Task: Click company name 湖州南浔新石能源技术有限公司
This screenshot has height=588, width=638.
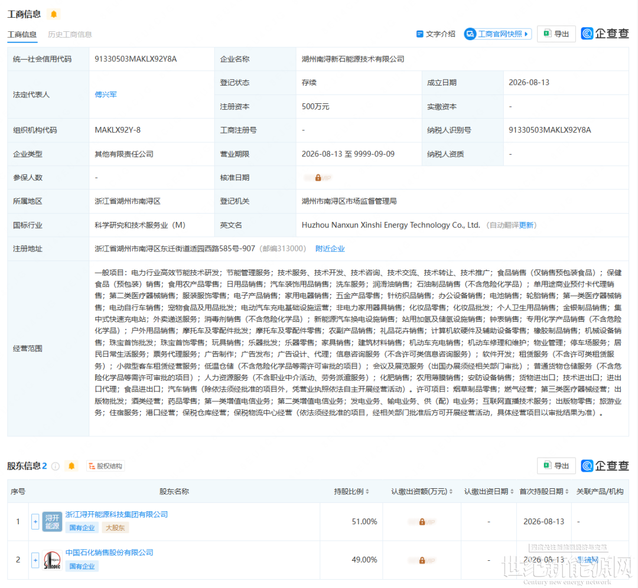Action: [353, 59]
